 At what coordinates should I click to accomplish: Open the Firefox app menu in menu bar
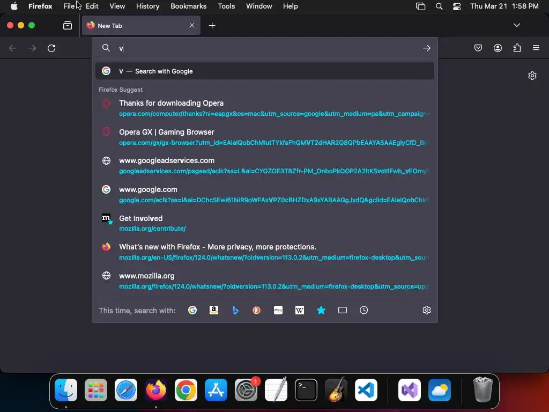(x=40, y=6)
